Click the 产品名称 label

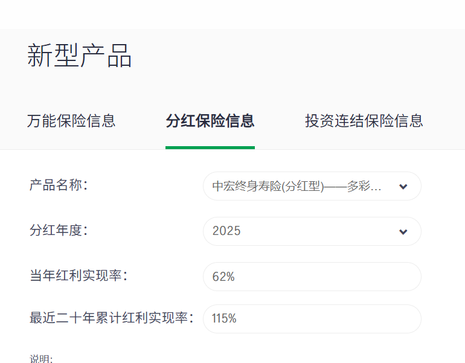point(59,185)
